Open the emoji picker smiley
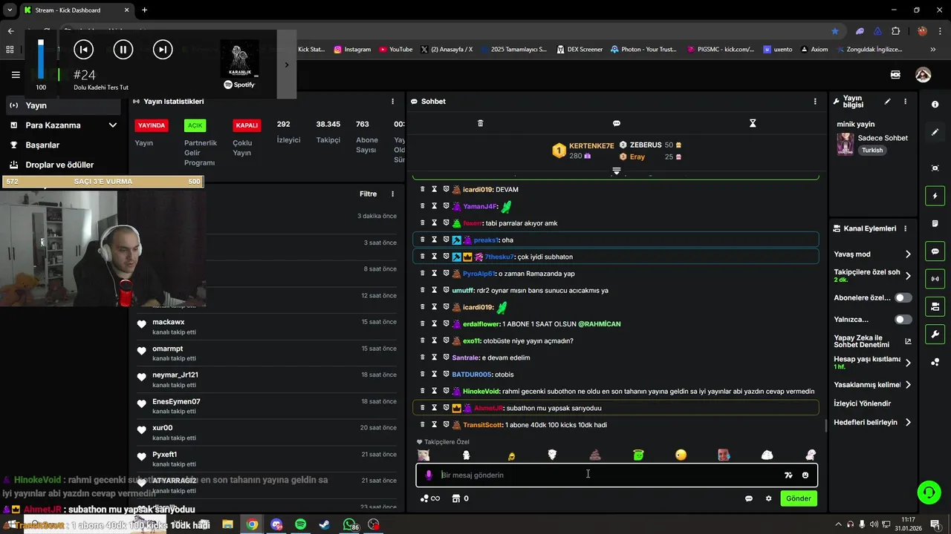Viewport: 951px width, 534px height. point(805,475)
